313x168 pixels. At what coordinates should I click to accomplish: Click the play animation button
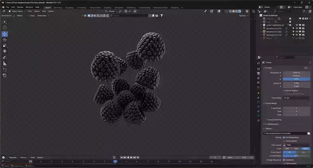(131, 157)
